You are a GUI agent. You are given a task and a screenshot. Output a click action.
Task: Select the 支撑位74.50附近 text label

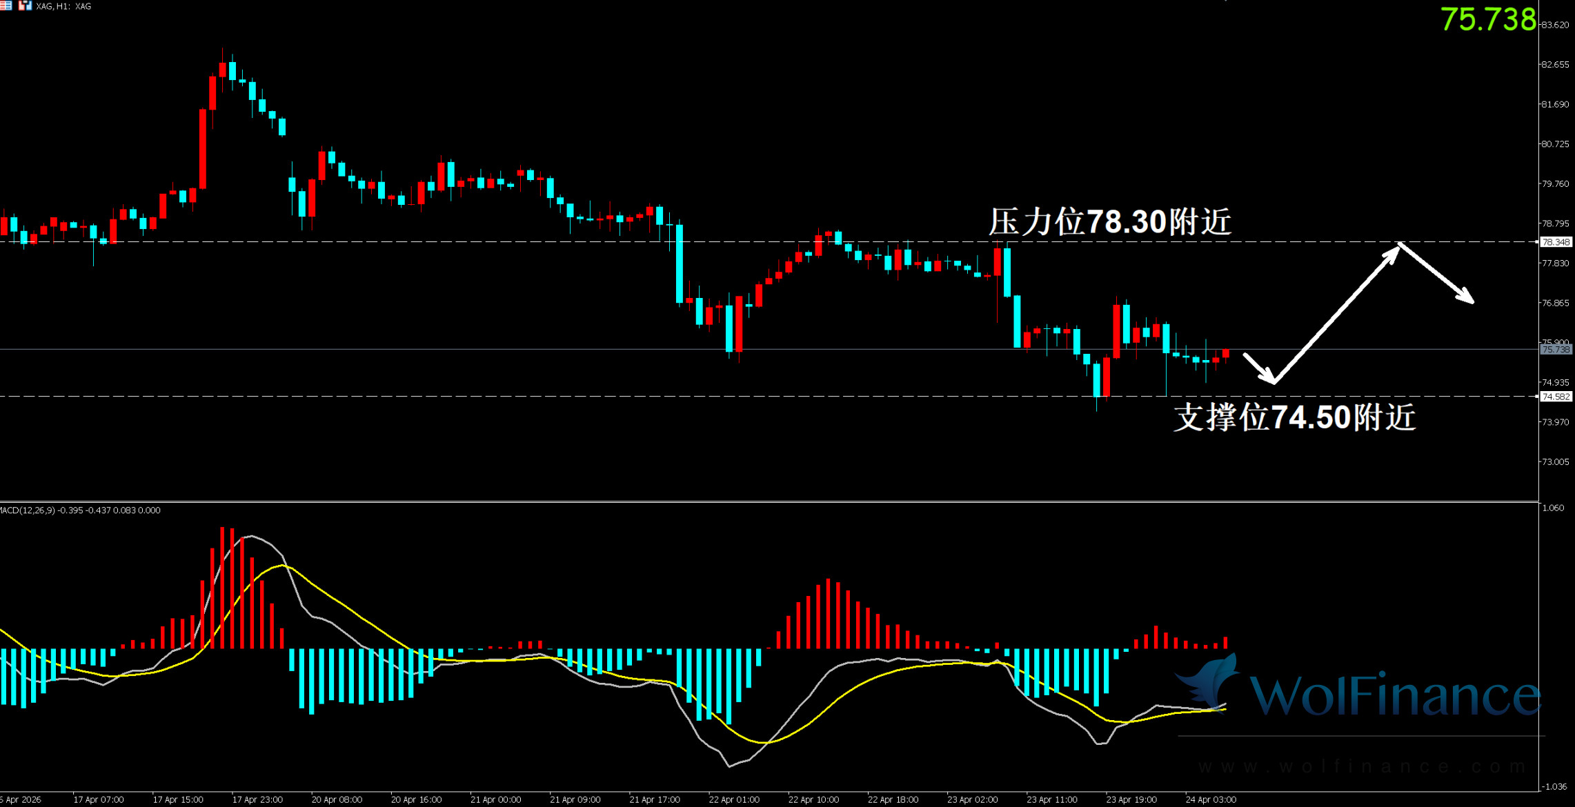click(x=1294, y=417)
